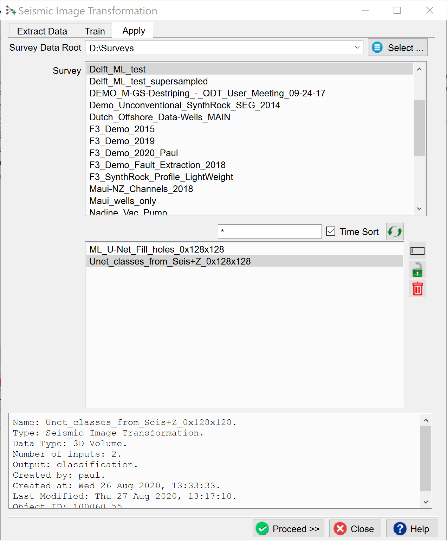The height and width of the screenshot is (541, 447).
Task: Select the F3_Demo_2019 survey
Action: (x=122, y=141)
